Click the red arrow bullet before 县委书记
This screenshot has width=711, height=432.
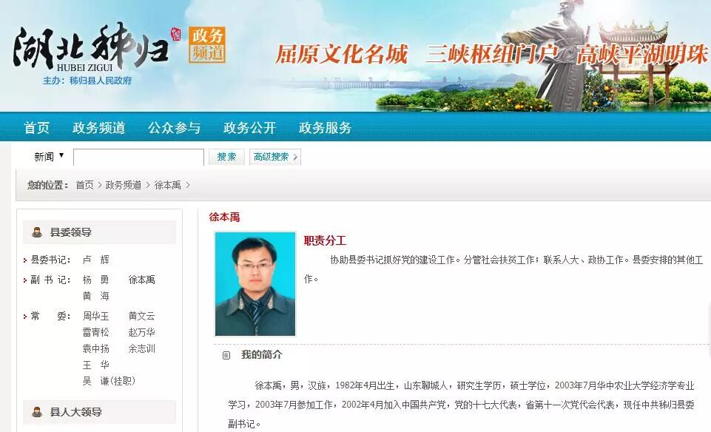point(25,260)
